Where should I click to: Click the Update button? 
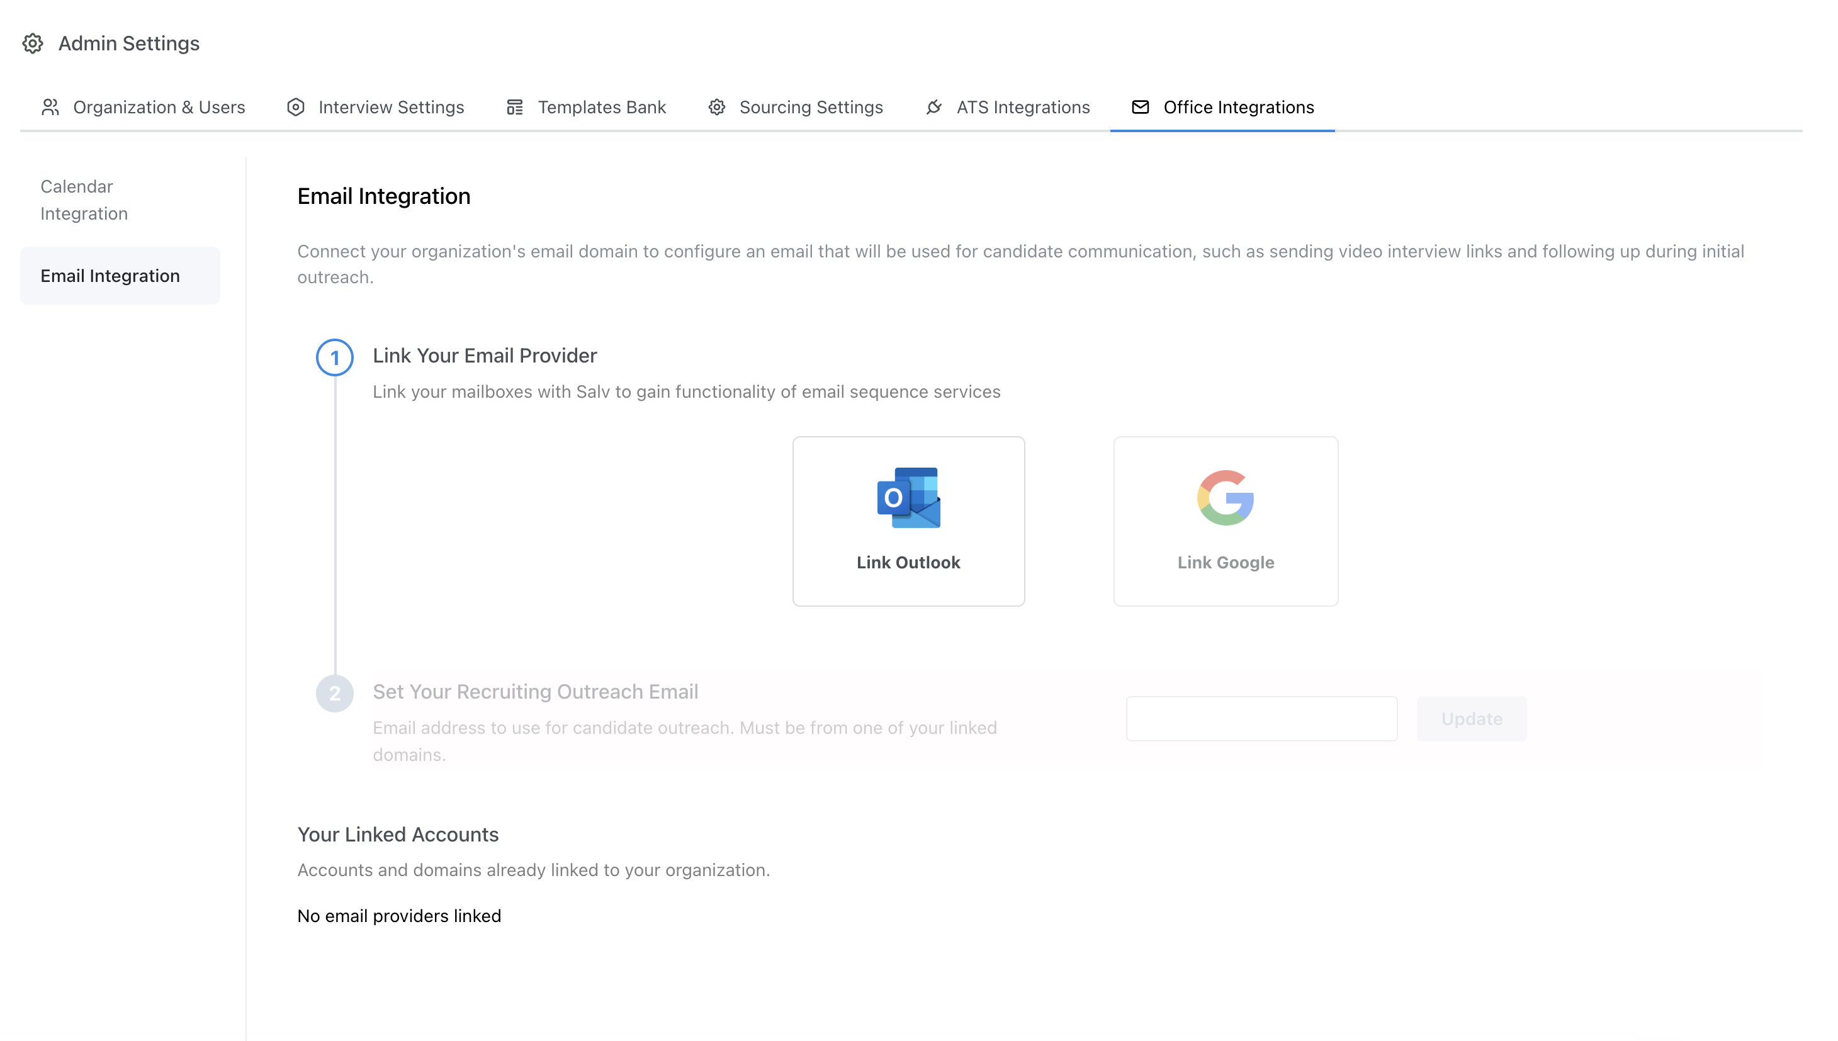pyautogui.click(x=1470, y=719)
